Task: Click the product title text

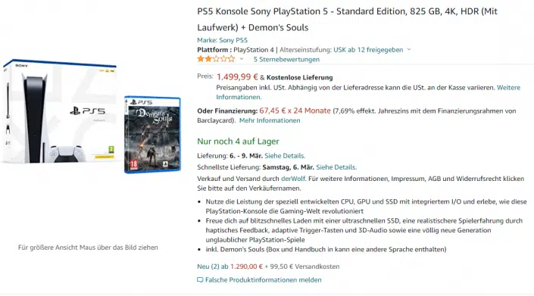Action: coord(348,20)
